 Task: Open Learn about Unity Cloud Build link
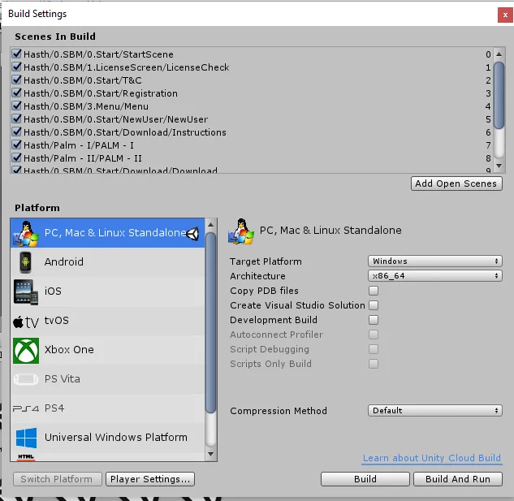(432, 458)
